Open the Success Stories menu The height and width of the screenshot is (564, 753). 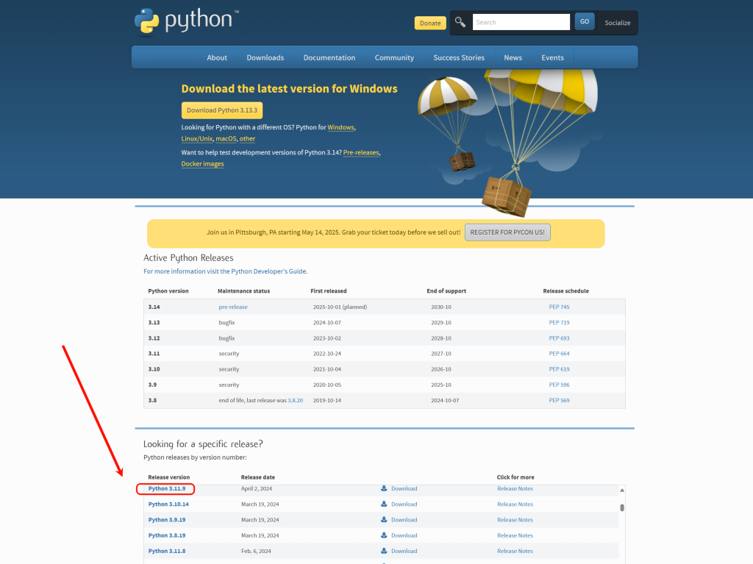pyautogui.click(x=459, y=57)
